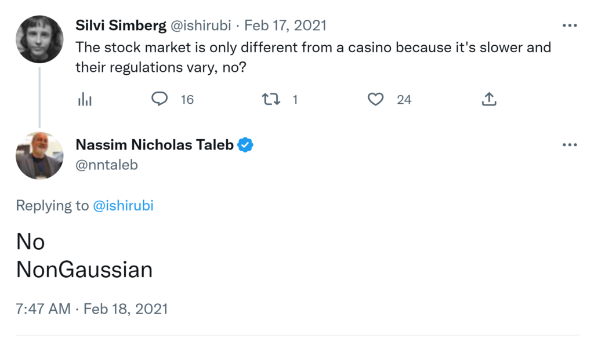Click the Silvi Simberg display name

(x=119, y=26)
